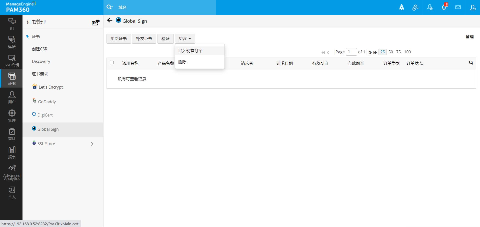The image size is (480, 227).
Task: Click the 有效期自 column header
Action: tap(320, 63)
